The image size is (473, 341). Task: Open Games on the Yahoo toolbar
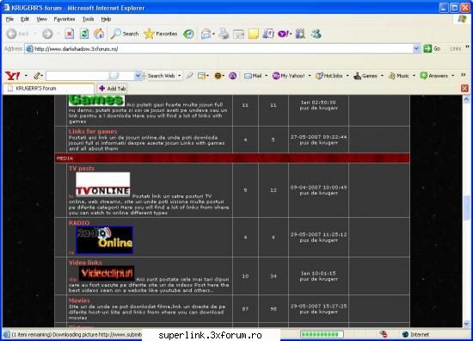365,76
